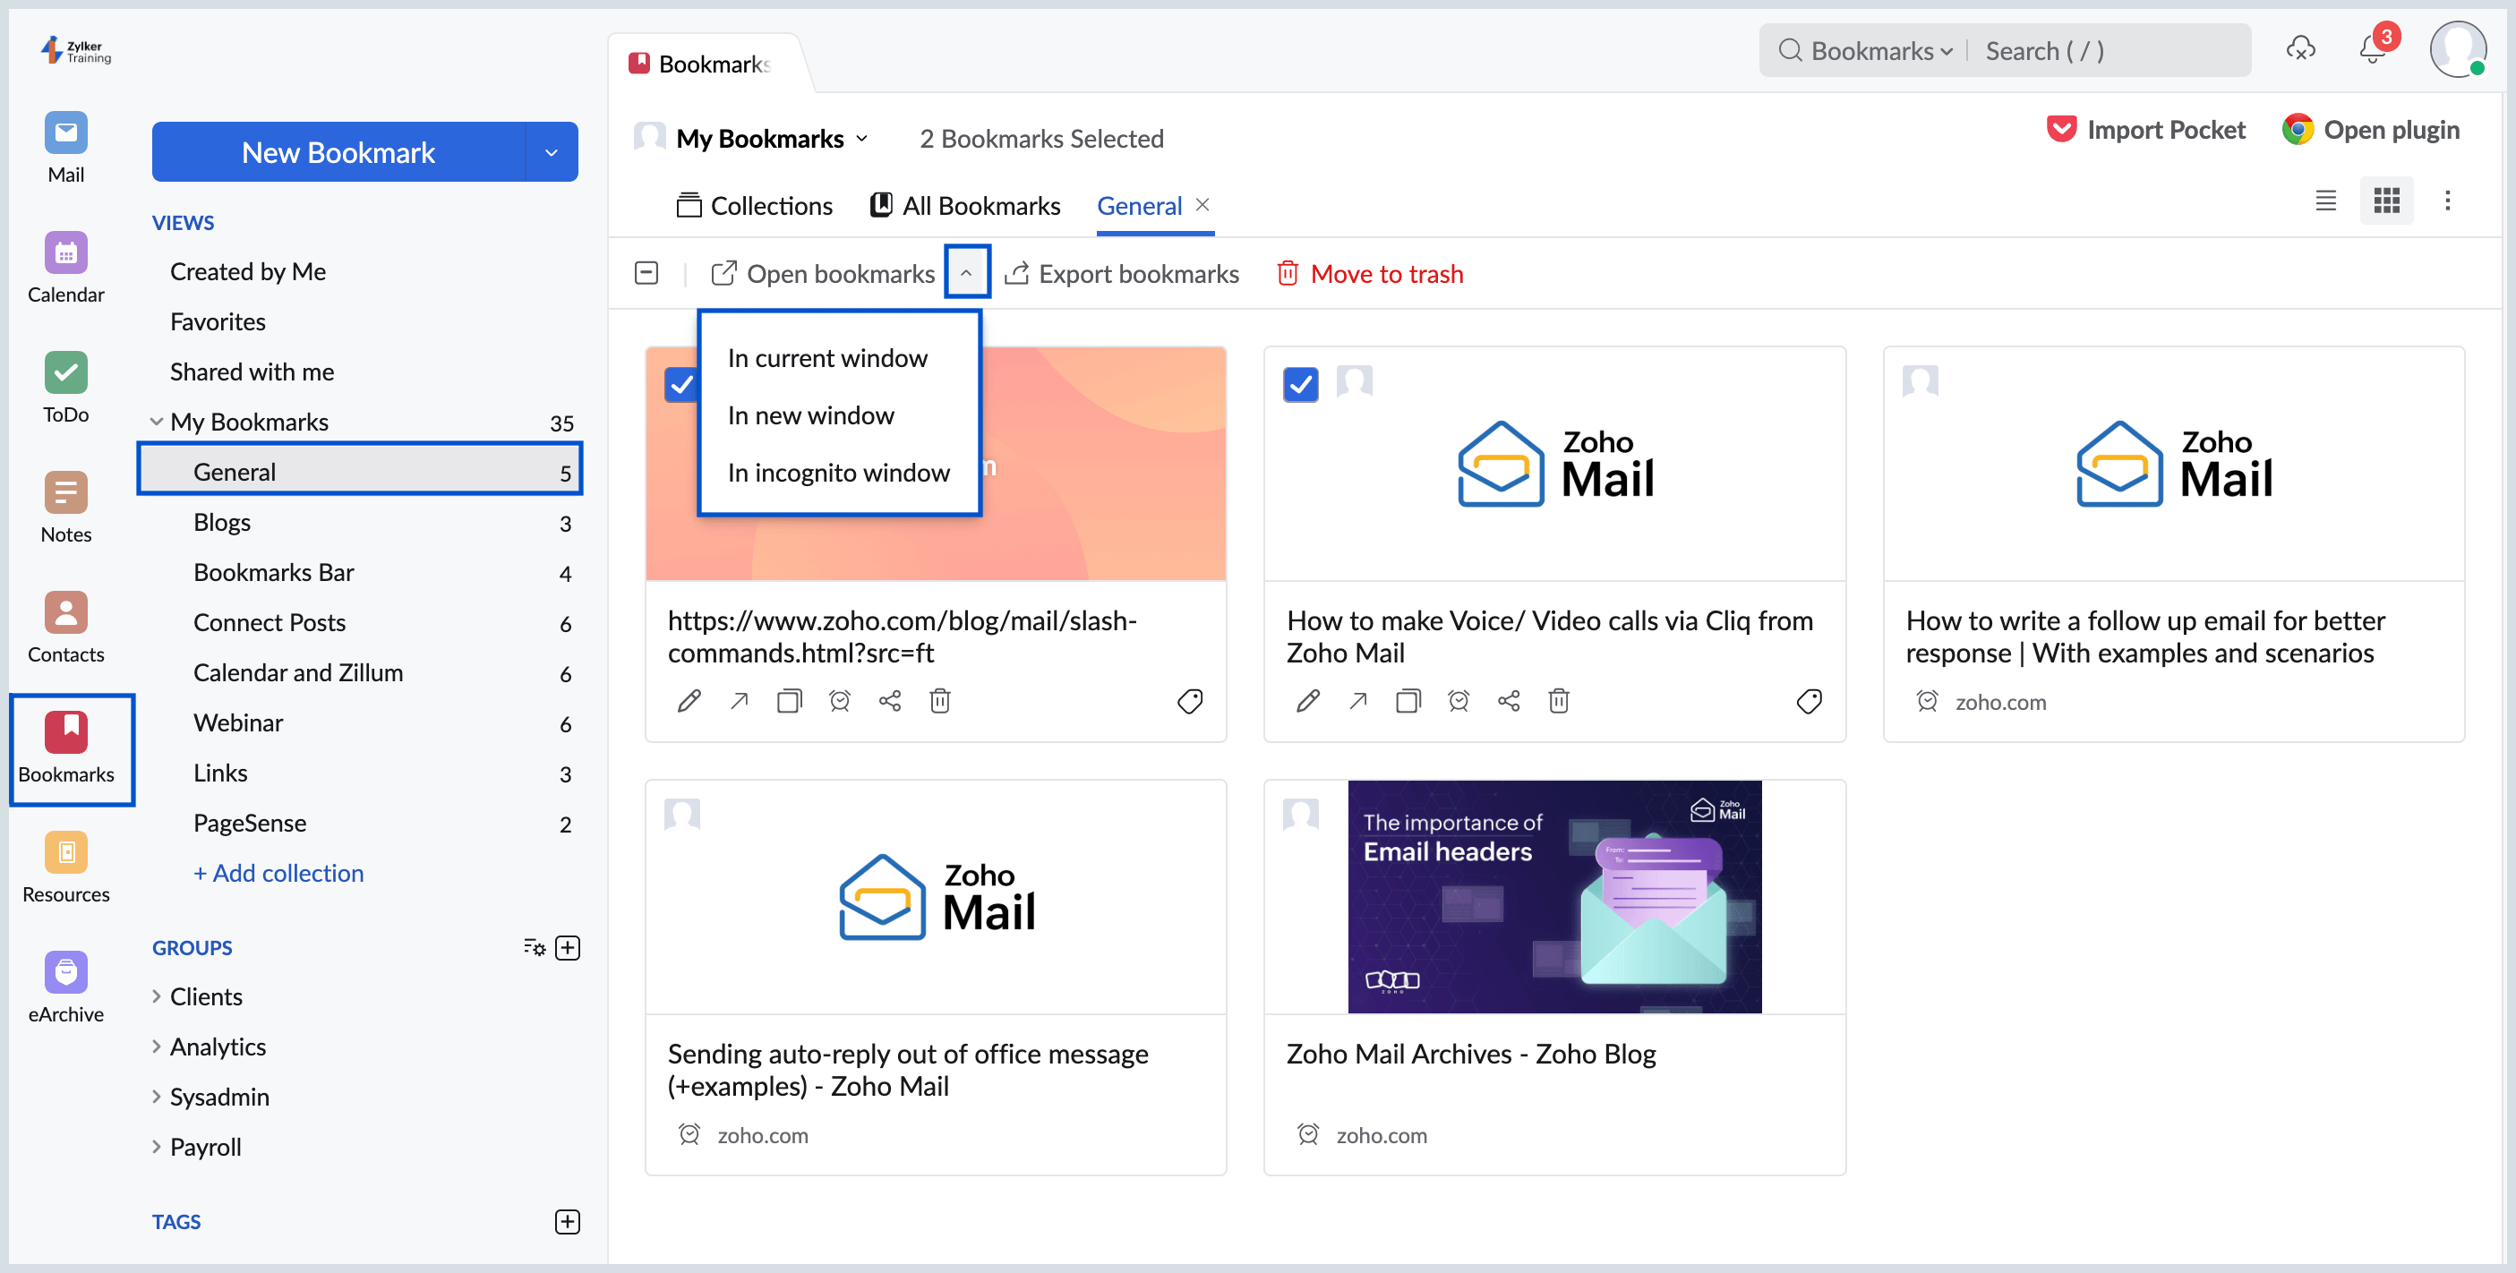
Task: Open the Calendar app from the sidebar
Action: coord(65,252)
